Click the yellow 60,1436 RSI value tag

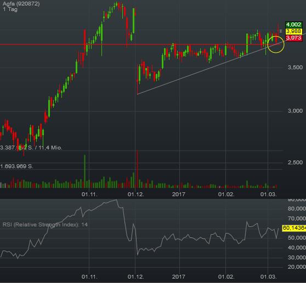pos(294,228)
